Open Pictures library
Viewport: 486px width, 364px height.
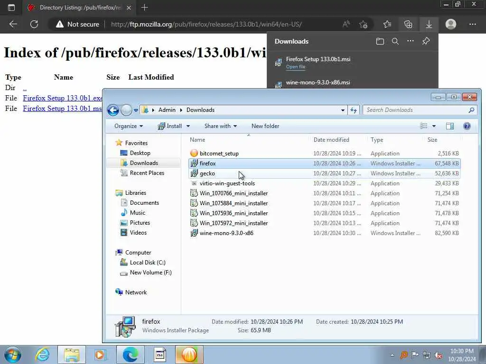pyautogui.click(x=140, y=223)
